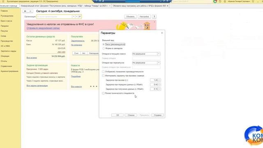Screen dimensions: 263x148
Task: Open the Производство sidebar section
Action: point(7,41)
